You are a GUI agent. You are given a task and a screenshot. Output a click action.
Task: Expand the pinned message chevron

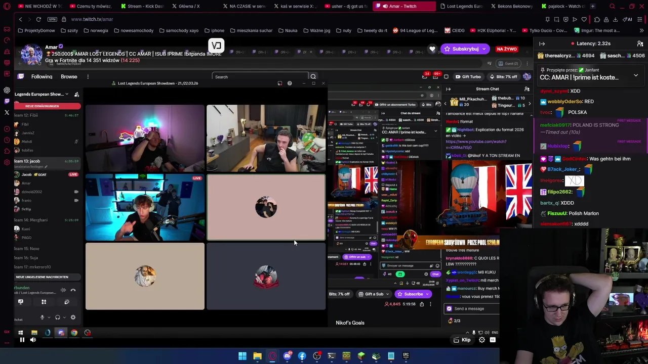tap(636, 76)
